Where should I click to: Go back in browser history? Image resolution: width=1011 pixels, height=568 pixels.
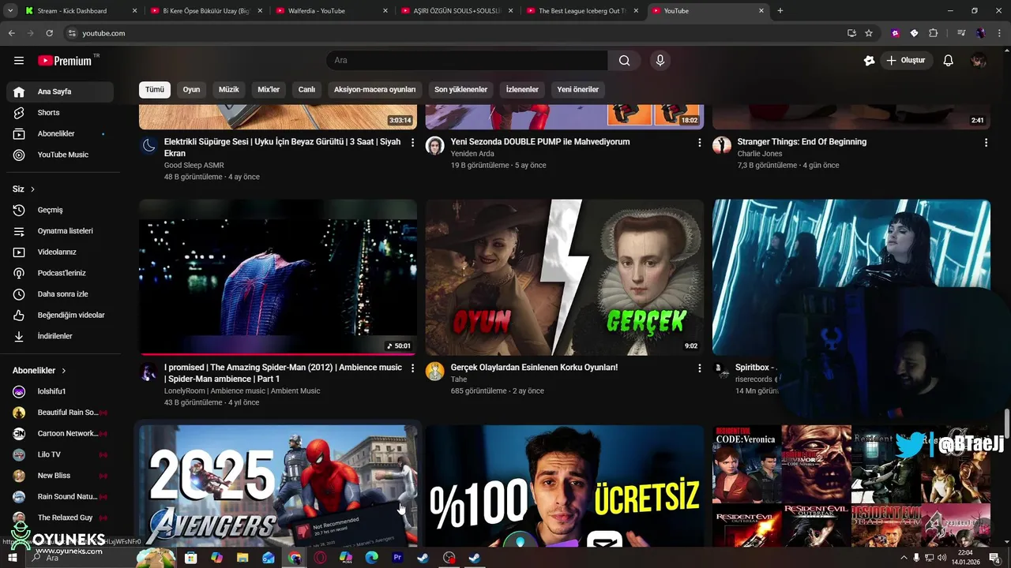pyautogui.click(x=11, y=33)
